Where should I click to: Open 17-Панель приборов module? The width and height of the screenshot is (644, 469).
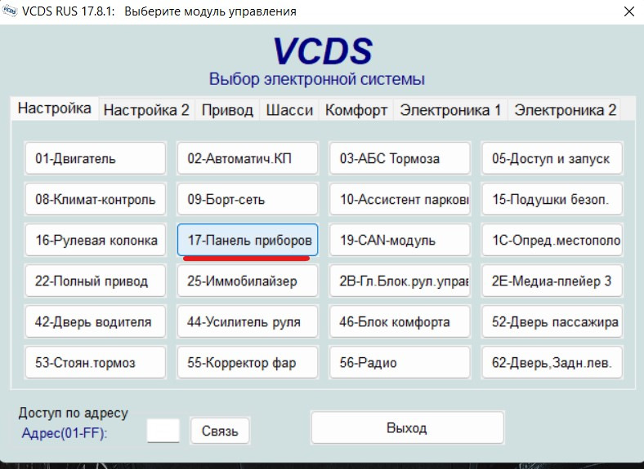[248, 240]
